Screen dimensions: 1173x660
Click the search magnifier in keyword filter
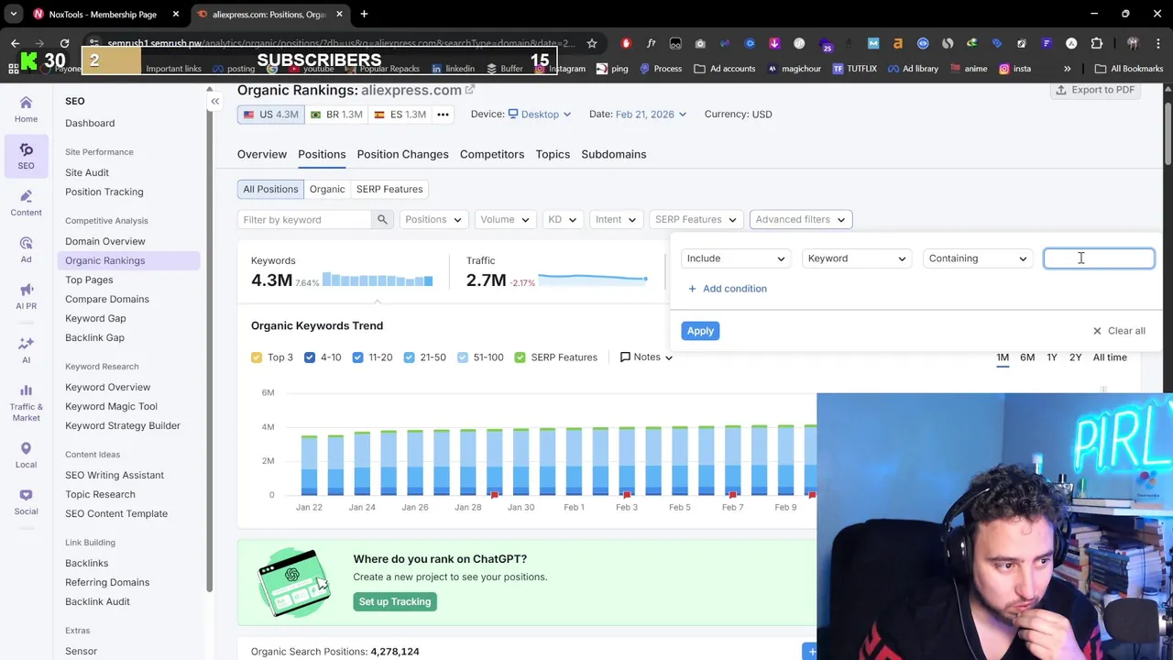(382, 219)
